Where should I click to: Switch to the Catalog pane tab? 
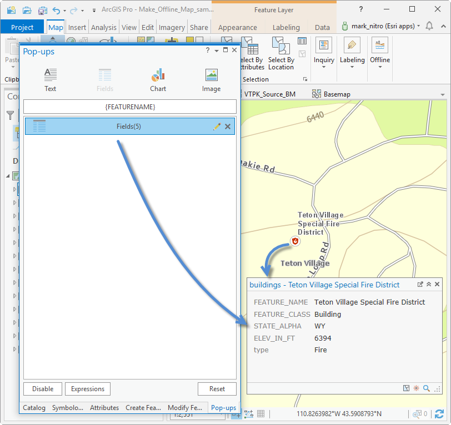pyautogui.click(x=34, y=408)
